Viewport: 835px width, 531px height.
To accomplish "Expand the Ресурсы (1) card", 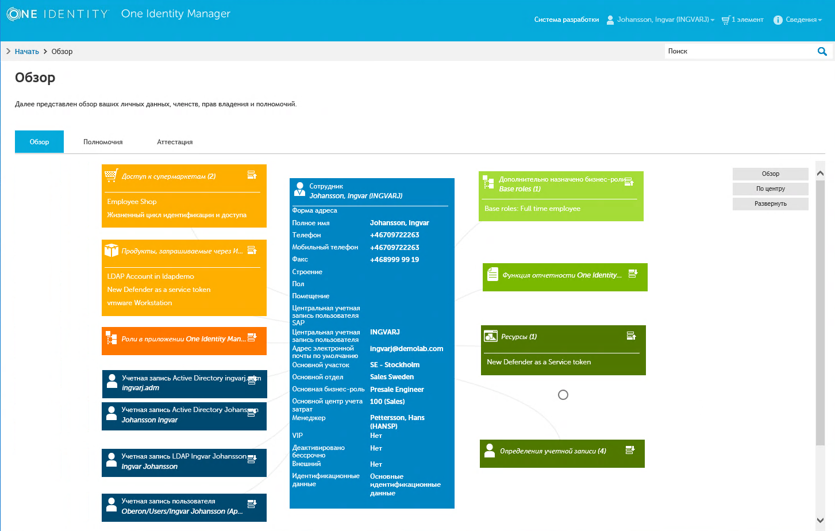I will click(631, 335).
